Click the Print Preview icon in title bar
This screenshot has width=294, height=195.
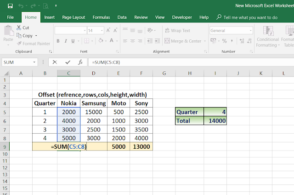[x=46, y=6]
